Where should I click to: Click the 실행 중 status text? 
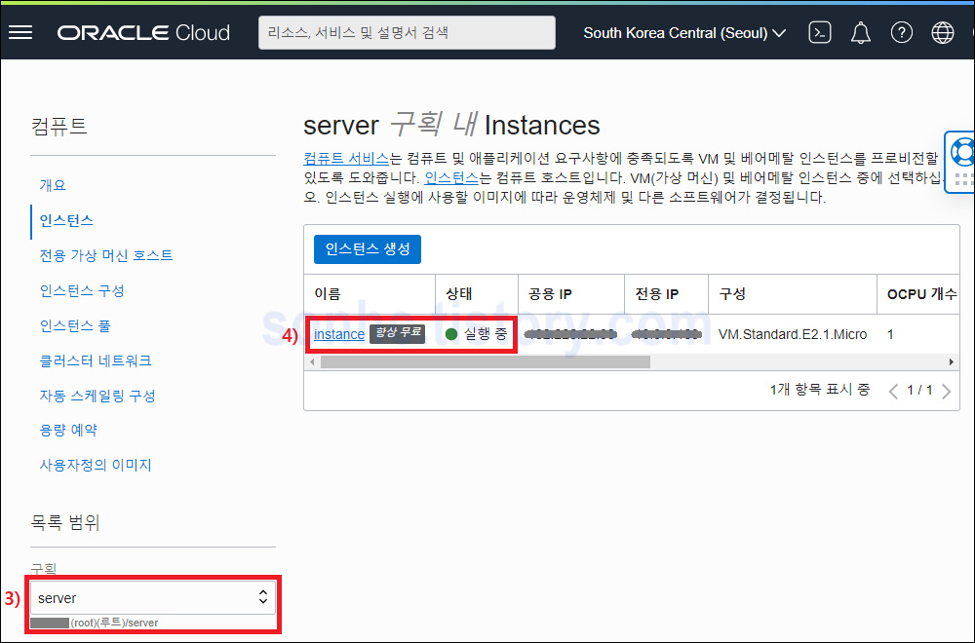(x=487, y=334)
